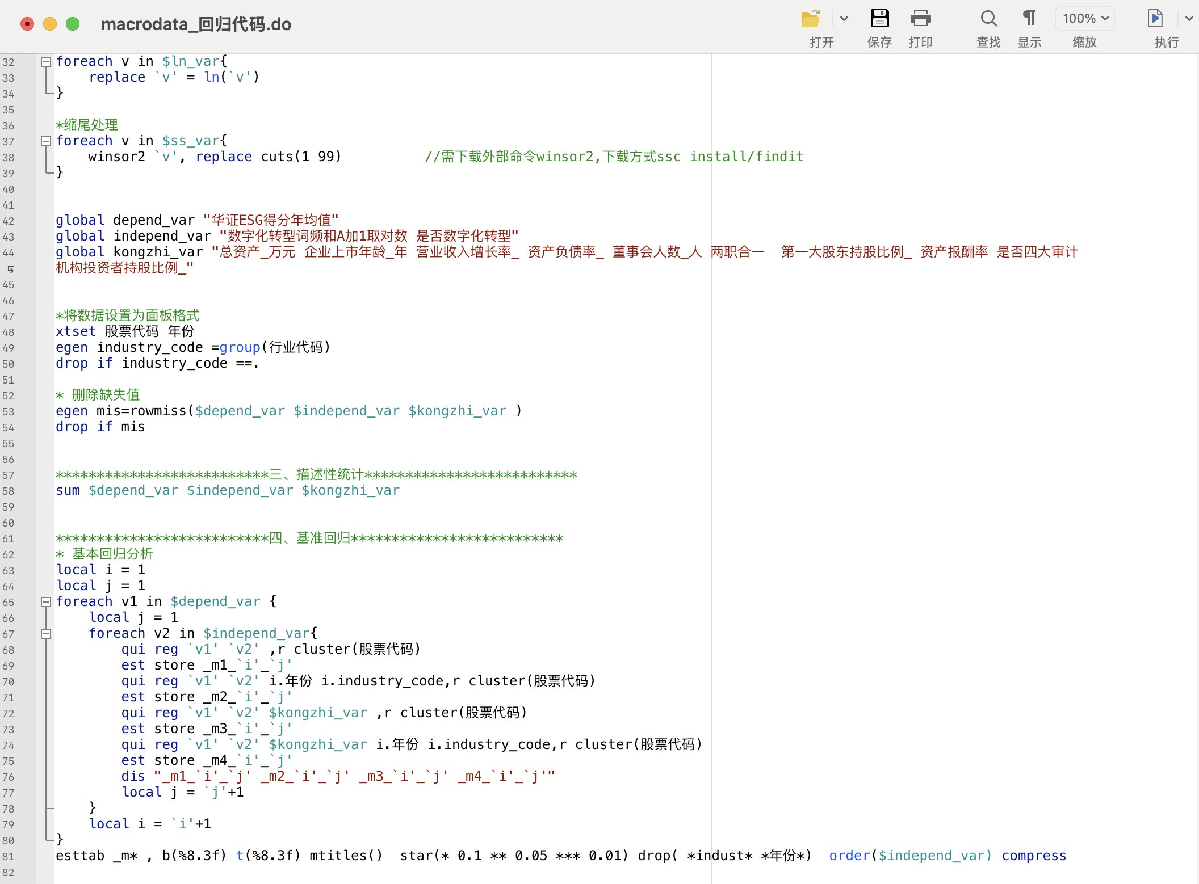Expand the Open recent files dropdown arrow
1199x884 pixels.
click(x=844, y=19)
